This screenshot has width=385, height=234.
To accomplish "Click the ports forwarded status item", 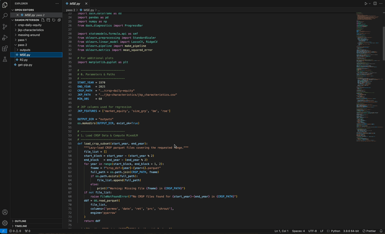I will 27,231.
